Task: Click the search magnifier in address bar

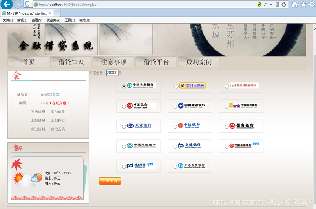Action: (266, 4)
